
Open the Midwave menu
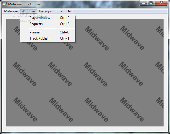point(11,11)
